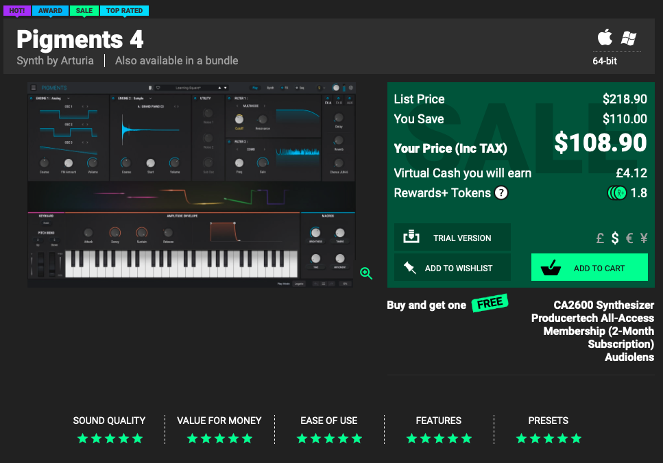Click the £4.12 virtual cash value
The image size is (663, 463).
pyautogui.click(x=631, y=173)
